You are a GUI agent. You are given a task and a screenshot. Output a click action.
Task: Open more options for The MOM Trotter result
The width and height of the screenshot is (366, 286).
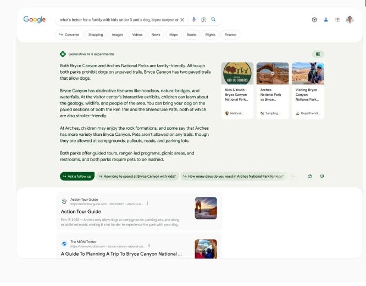pos(149,245)
